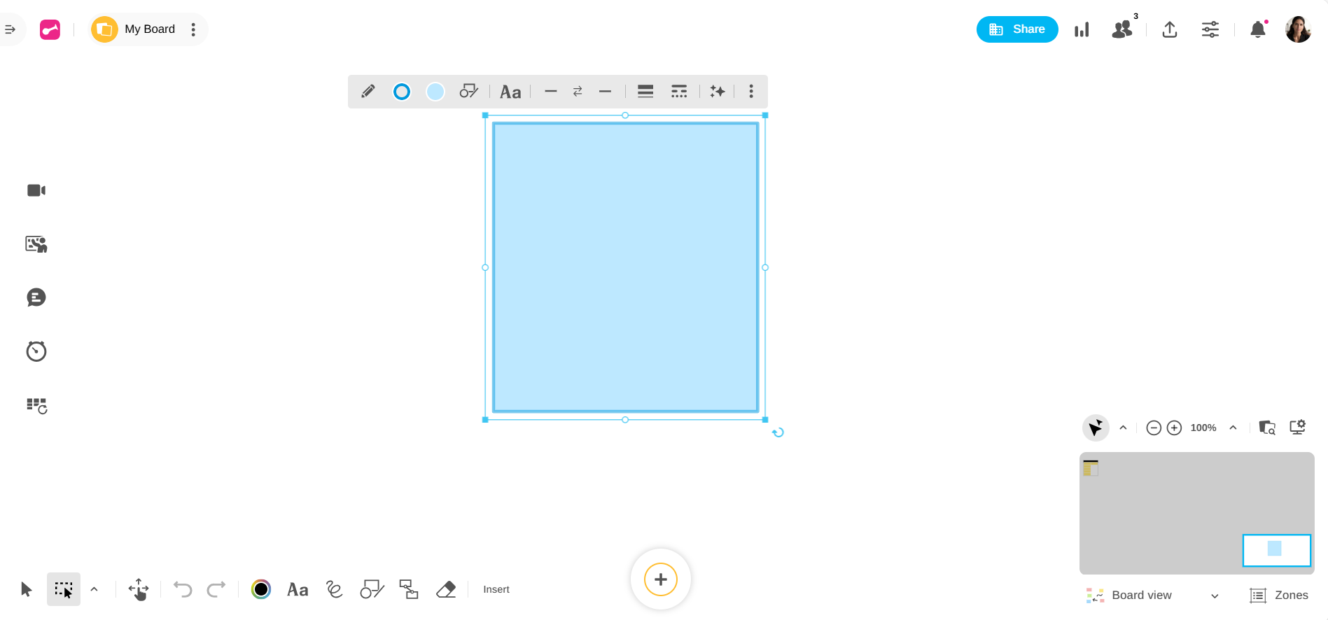The width and height of the screenshot is (1328, 620).
Task: Open the video camera panel
Action: 36,190
